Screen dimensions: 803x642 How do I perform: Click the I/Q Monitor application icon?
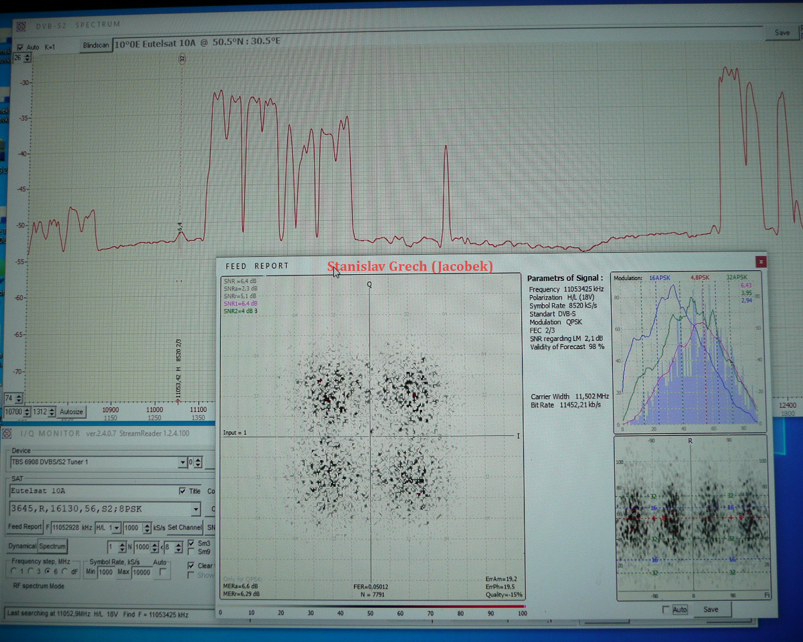(8, 434)
